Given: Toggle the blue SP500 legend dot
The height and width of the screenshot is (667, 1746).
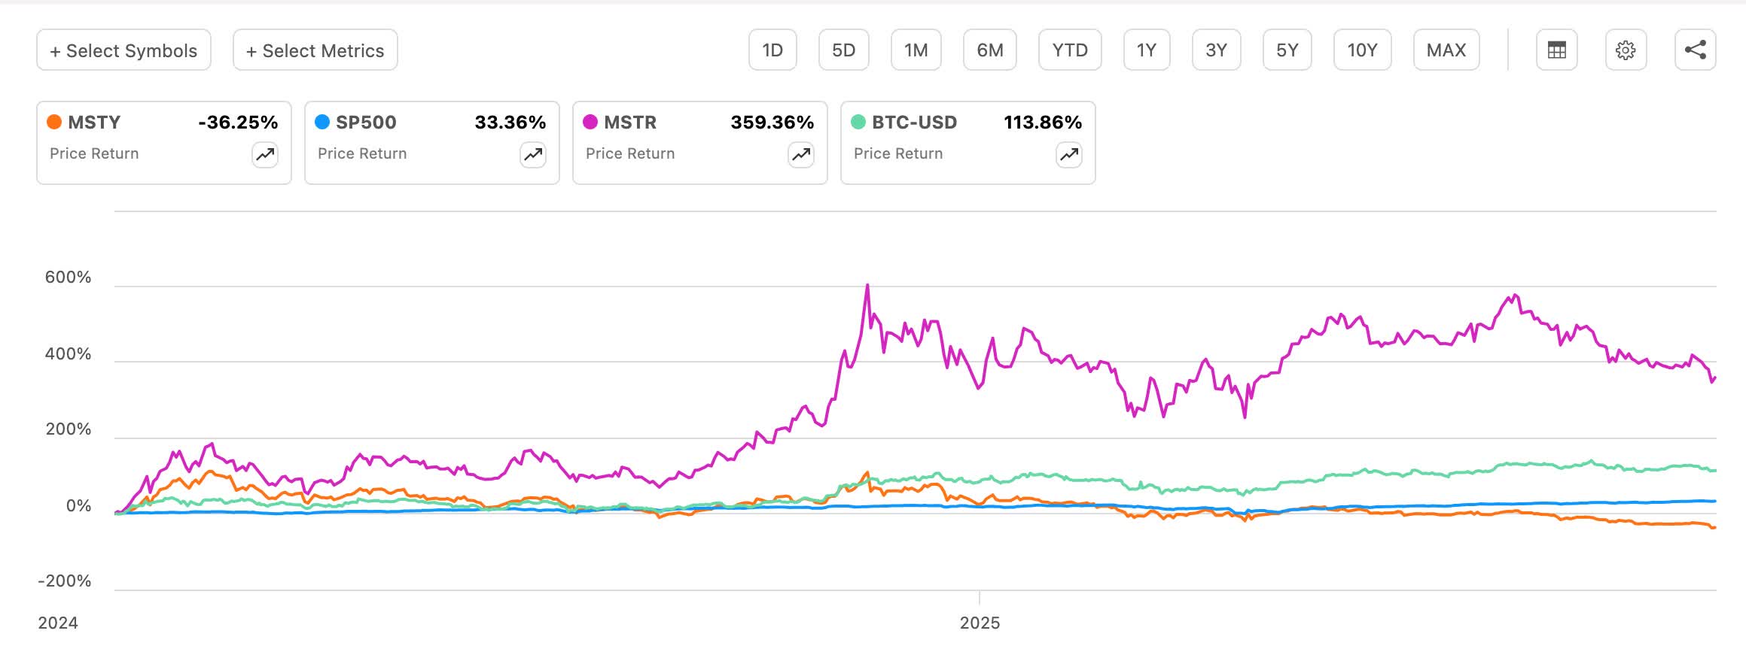Looking at the screenshot, I should click(322, 122).
